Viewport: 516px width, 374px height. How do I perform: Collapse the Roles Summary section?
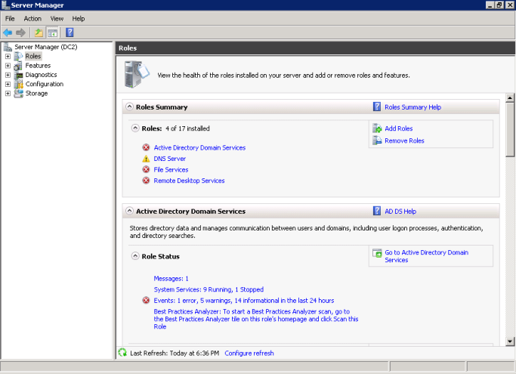tap(130, 107)
